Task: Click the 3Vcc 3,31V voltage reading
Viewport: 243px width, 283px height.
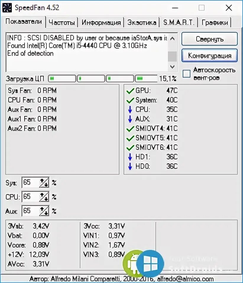Action: click(104, 226)
